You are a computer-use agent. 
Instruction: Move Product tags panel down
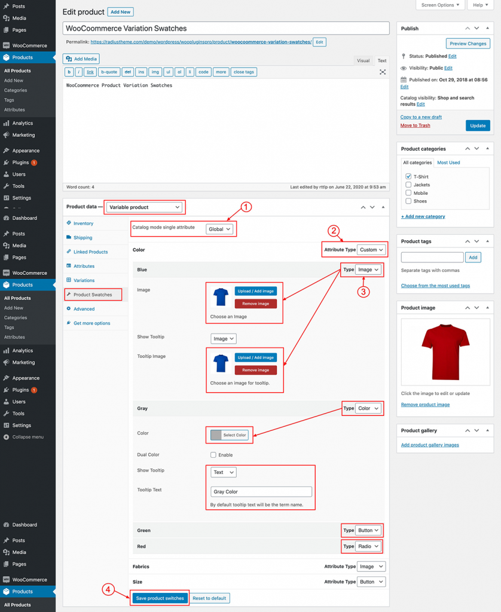click(x=477, y=241)
